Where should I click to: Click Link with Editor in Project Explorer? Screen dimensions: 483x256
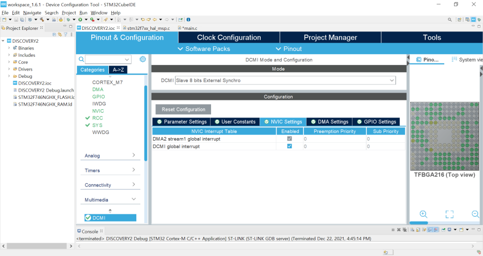point(59,35)
